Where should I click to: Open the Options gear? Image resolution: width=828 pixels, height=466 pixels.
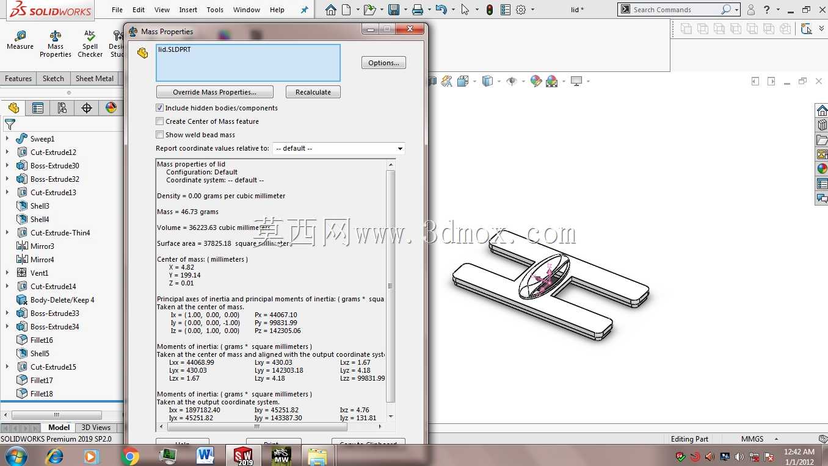(x=521, y=10)
